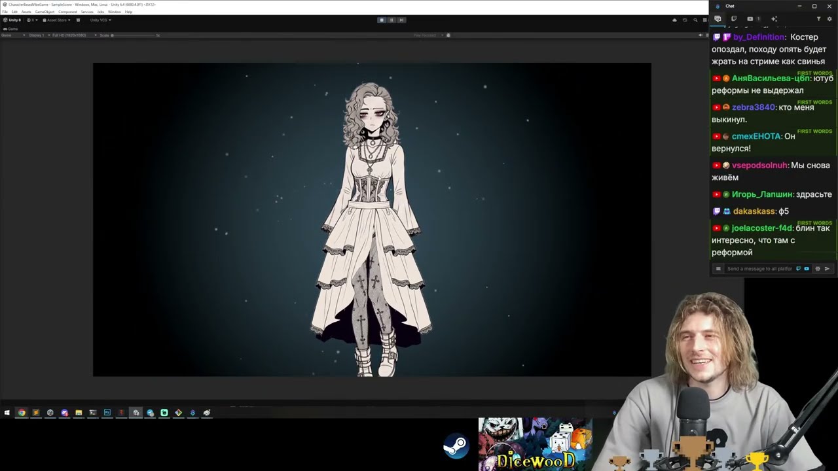
Task: Open the account dropdown in the toolbar
Action: pyautogui.click(x=31, y=20)
